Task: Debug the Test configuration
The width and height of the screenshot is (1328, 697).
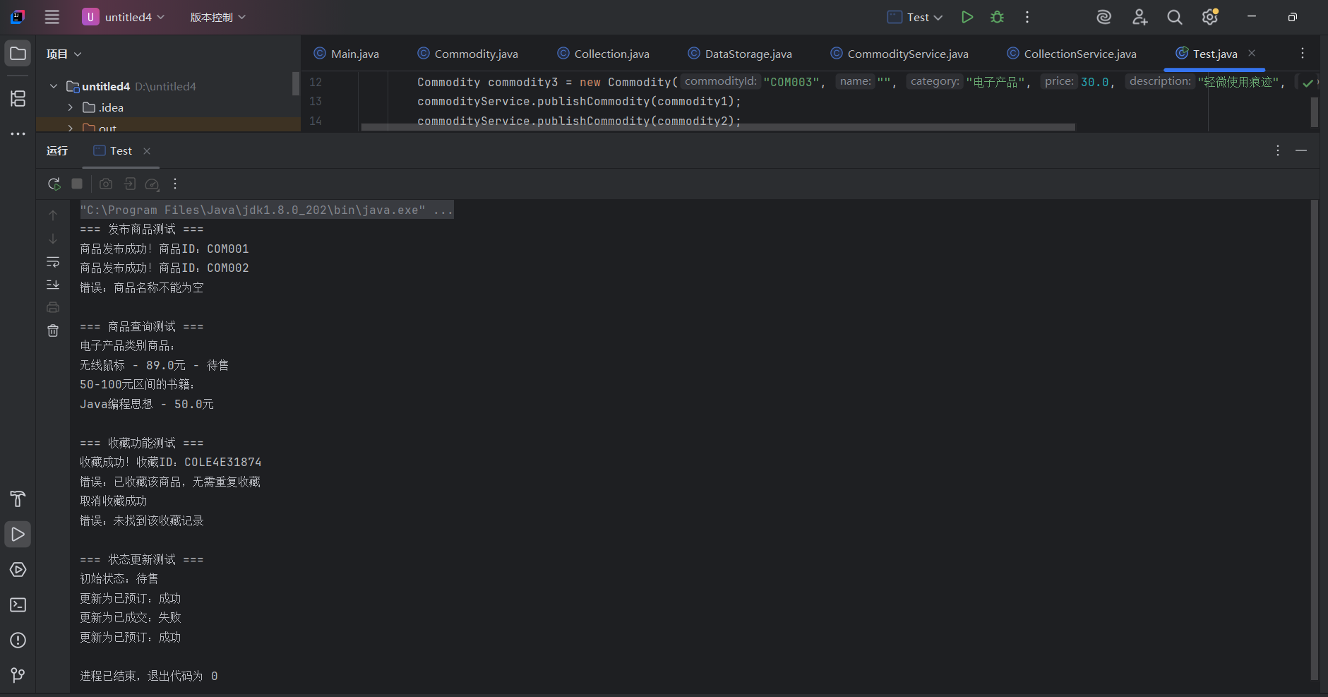Action: coord(997,17)
